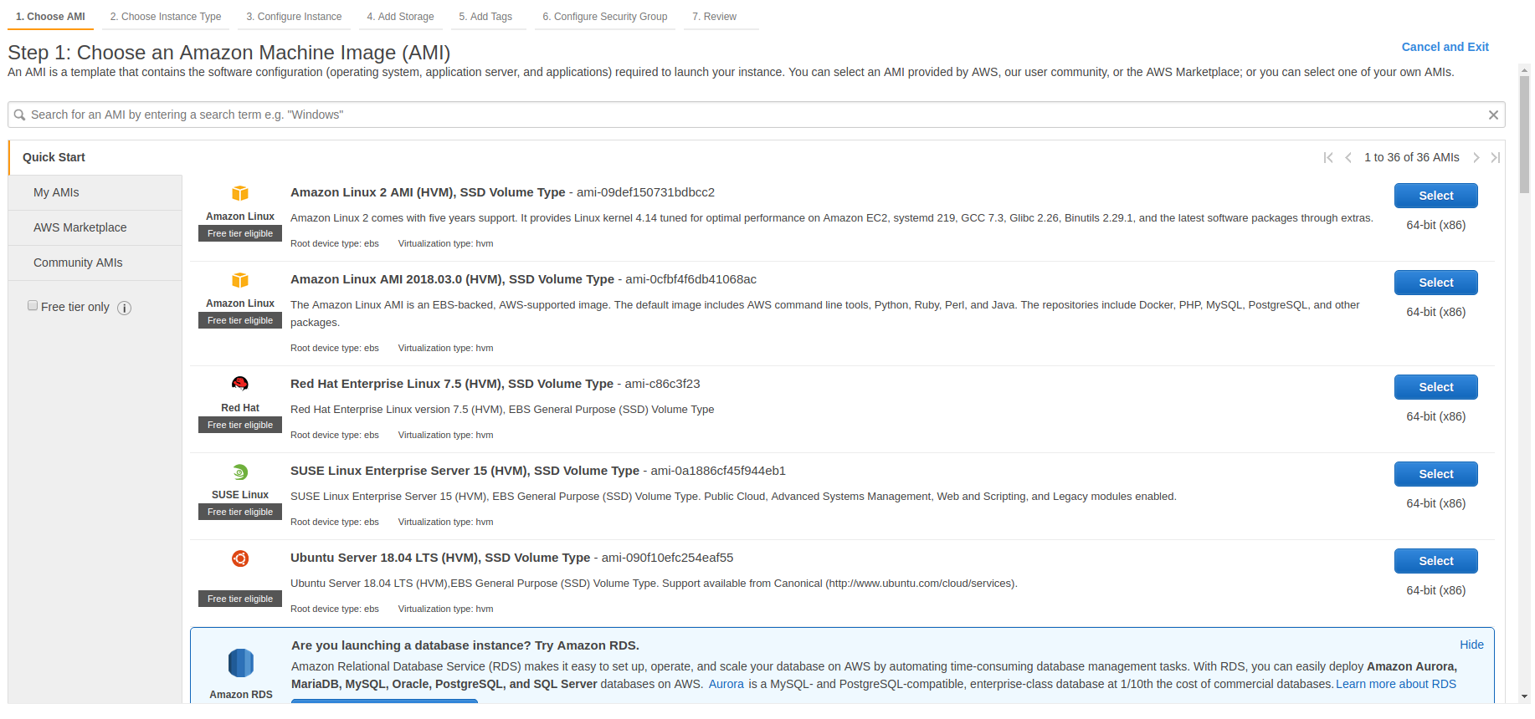1535x719 pixels.
Task: Open the Choose Instance Type step tab
Action: click(x=166, y=17)
